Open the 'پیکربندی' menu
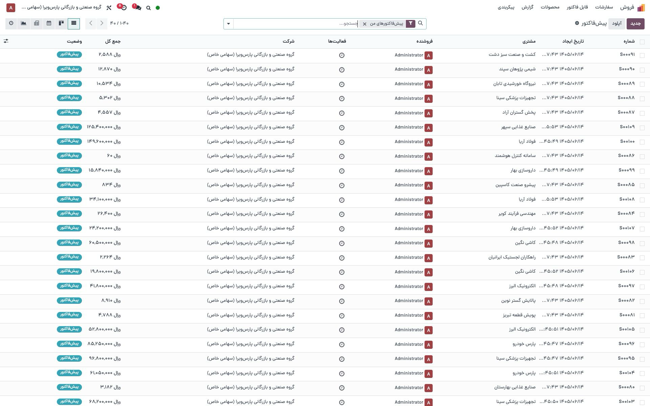The image size is (650, 406). point(506,7)
